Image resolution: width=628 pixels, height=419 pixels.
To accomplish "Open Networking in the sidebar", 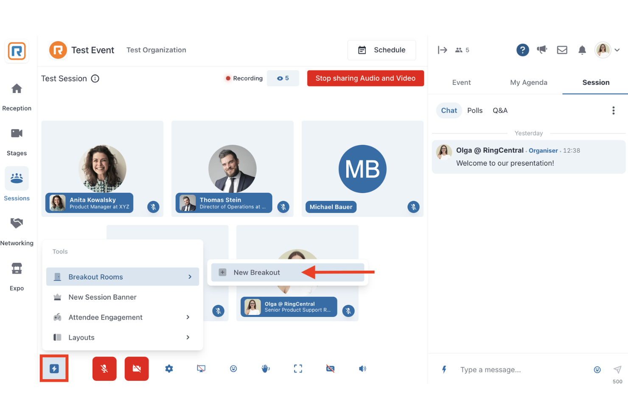I will pos(17,231).
